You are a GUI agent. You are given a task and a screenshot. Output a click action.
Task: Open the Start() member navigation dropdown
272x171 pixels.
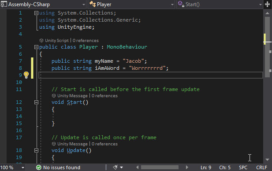[220, 4]
